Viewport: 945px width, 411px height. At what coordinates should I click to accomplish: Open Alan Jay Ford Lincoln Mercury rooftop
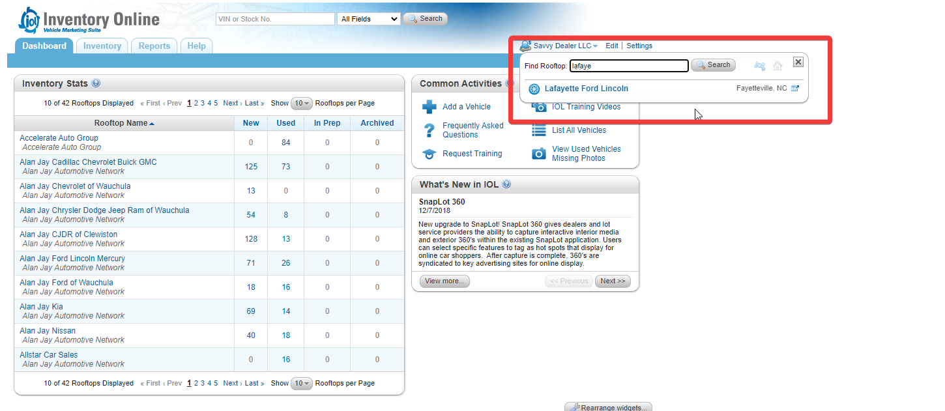click(x=72, y=259)
